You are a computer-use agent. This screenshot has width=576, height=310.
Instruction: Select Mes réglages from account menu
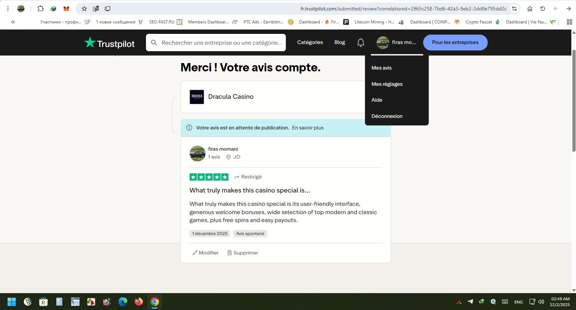click(387, 84)
